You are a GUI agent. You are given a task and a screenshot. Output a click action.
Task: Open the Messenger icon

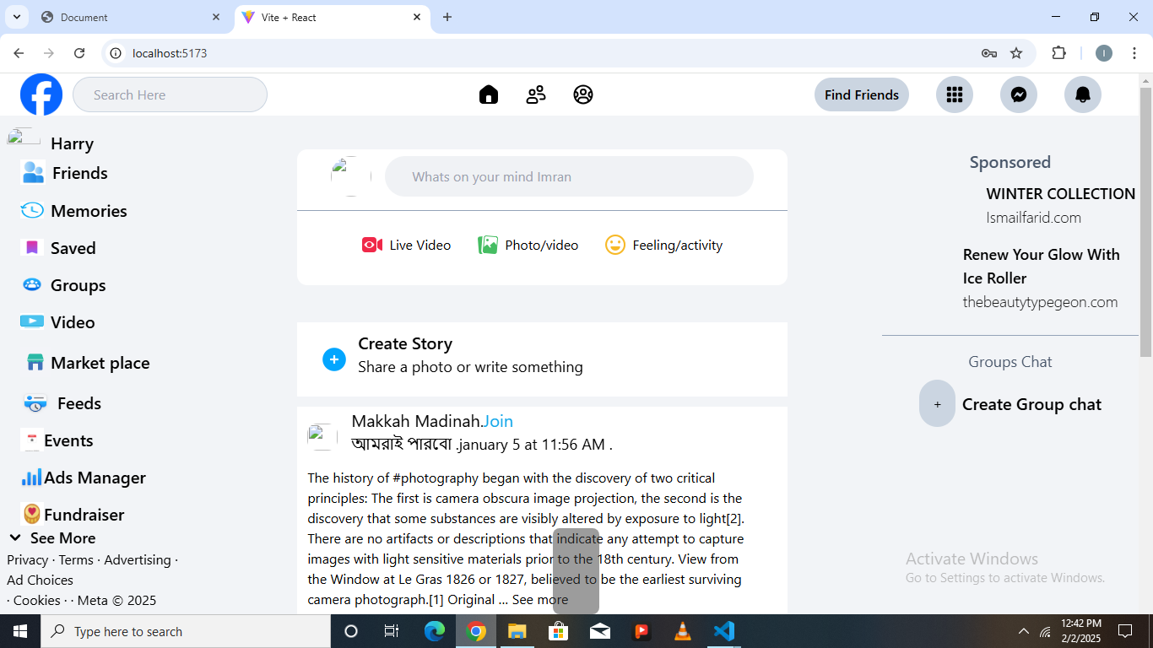point(1019,94)
